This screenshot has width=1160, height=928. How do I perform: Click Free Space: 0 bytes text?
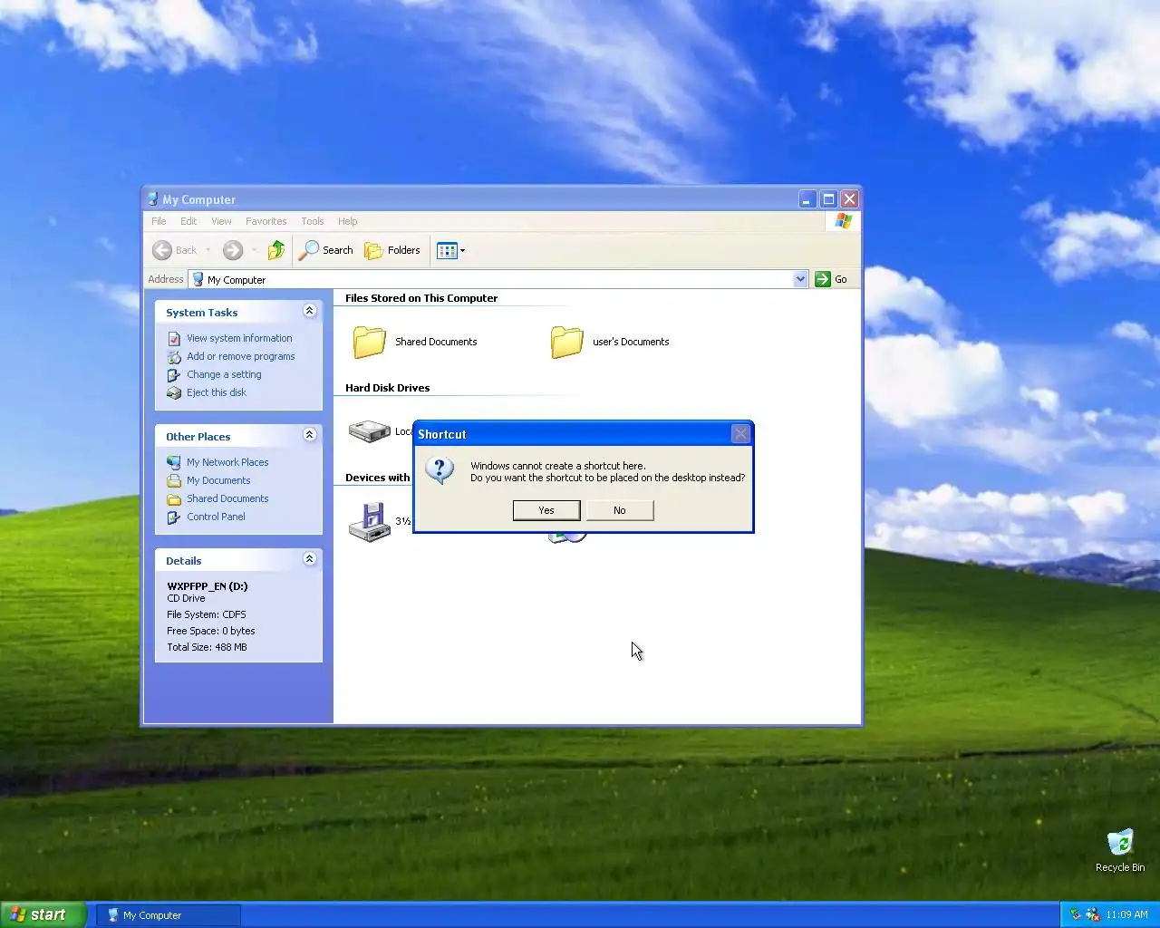coord(211,631)
